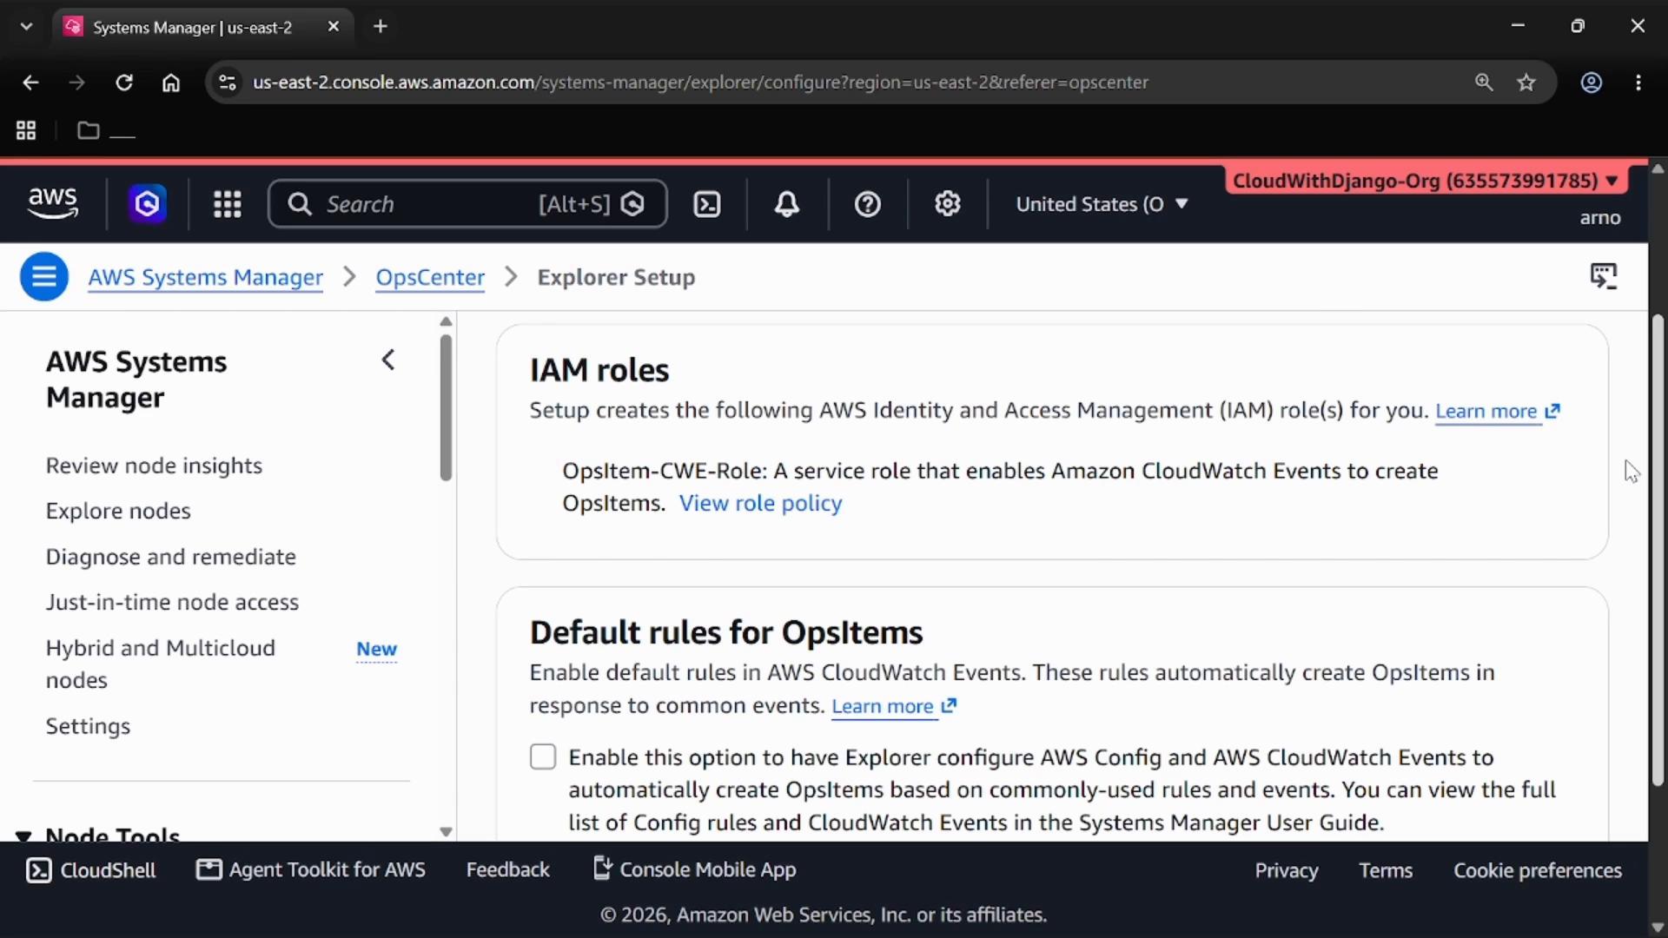Open the Chrome three-dot menu
Viewport: 1668px width, 938px height.
coord(1638,83)
